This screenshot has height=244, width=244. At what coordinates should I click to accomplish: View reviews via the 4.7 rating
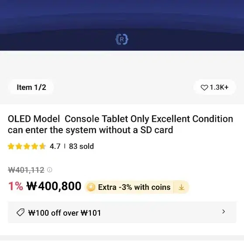[x=55, y=146]
